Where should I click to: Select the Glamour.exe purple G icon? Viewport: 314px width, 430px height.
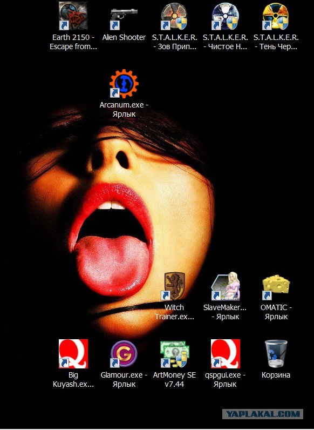[x=124, y=354]
